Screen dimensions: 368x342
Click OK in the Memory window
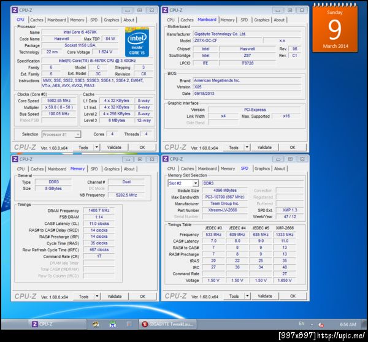(143, 297)
